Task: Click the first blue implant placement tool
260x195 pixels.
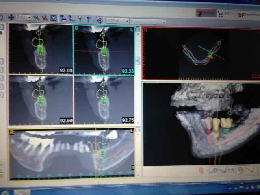Action: tap(63, 19)
